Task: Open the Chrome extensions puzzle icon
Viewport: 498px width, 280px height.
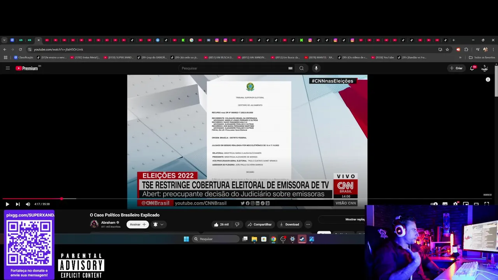Action: tap(466, 49)
